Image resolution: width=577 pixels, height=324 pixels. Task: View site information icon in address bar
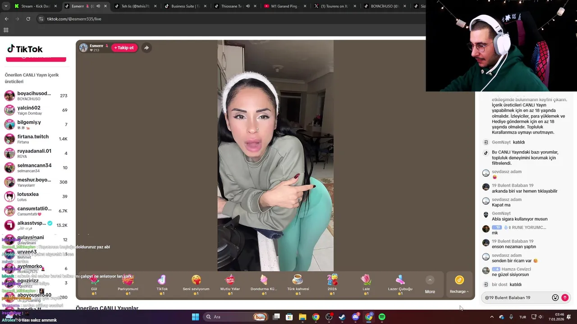(x=41, y=19)
